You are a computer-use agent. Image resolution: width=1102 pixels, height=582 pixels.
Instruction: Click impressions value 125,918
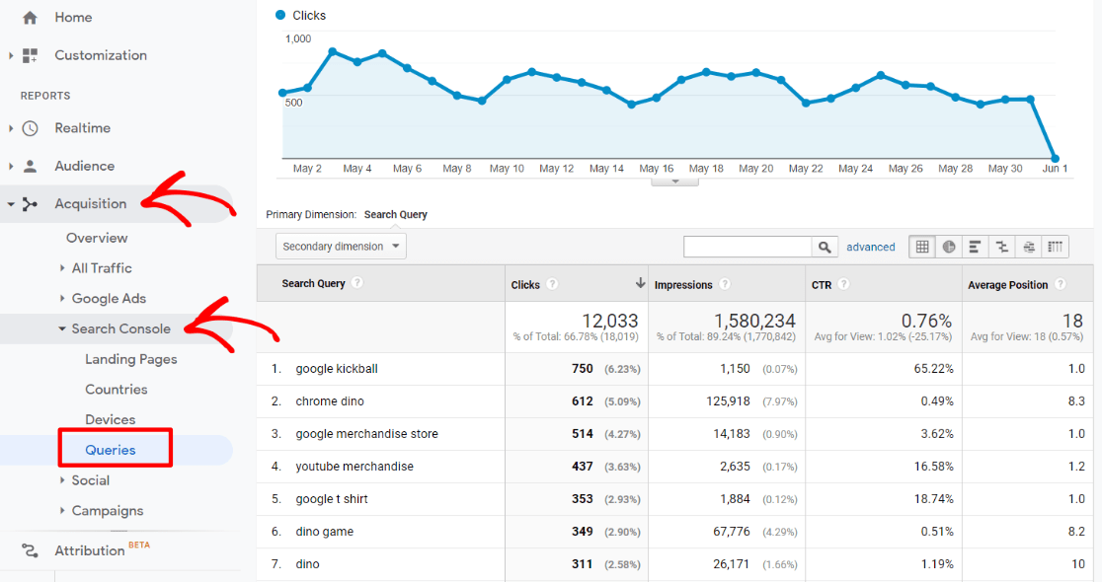pos(728,400)
